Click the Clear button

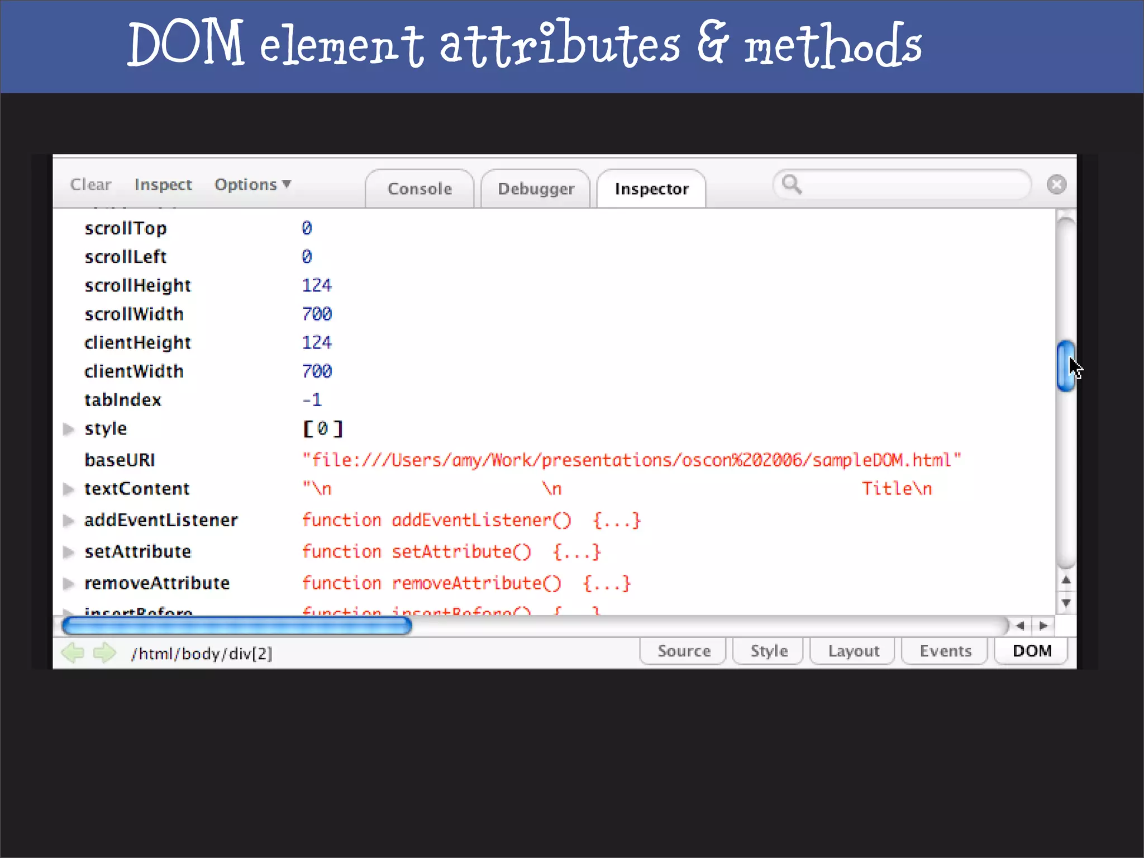click(x=90, y=184)
